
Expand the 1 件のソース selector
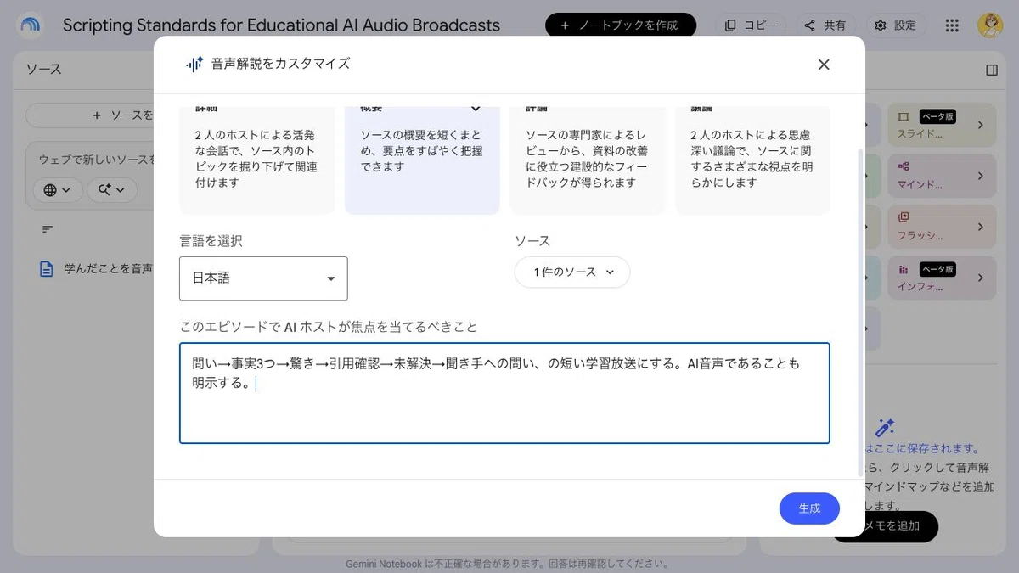pos(572,272)
